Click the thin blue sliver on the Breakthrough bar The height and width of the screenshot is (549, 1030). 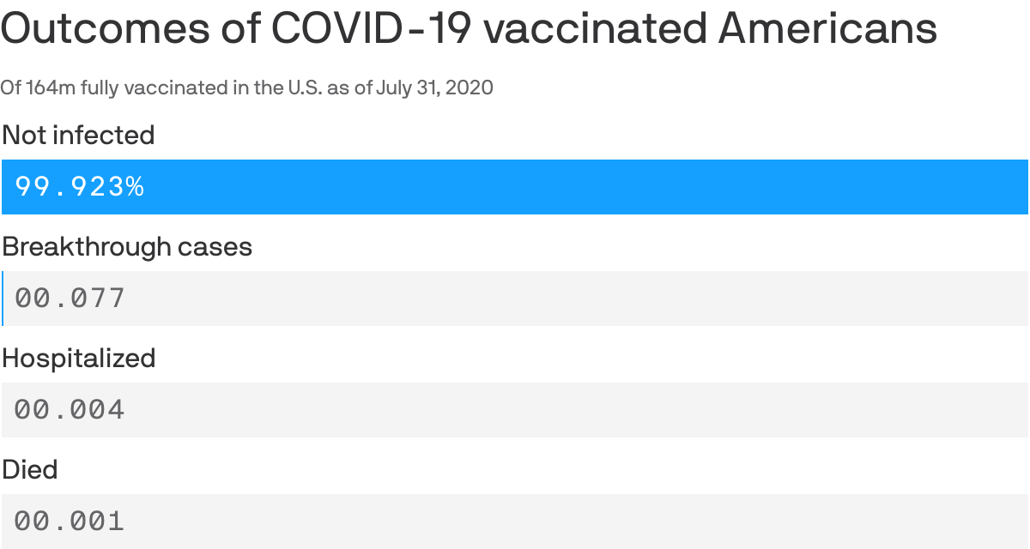(x=2, y=299)
